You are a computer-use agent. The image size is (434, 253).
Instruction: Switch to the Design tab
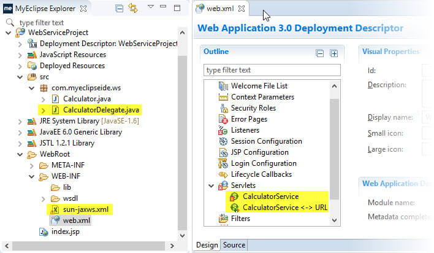(x=207, y=245)
